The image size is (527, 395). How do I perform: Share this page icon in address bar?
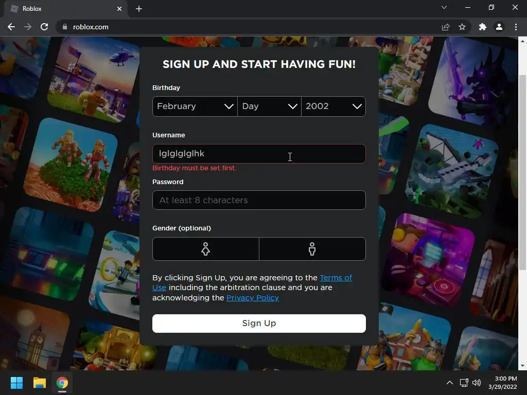click(x=446, y=27)
